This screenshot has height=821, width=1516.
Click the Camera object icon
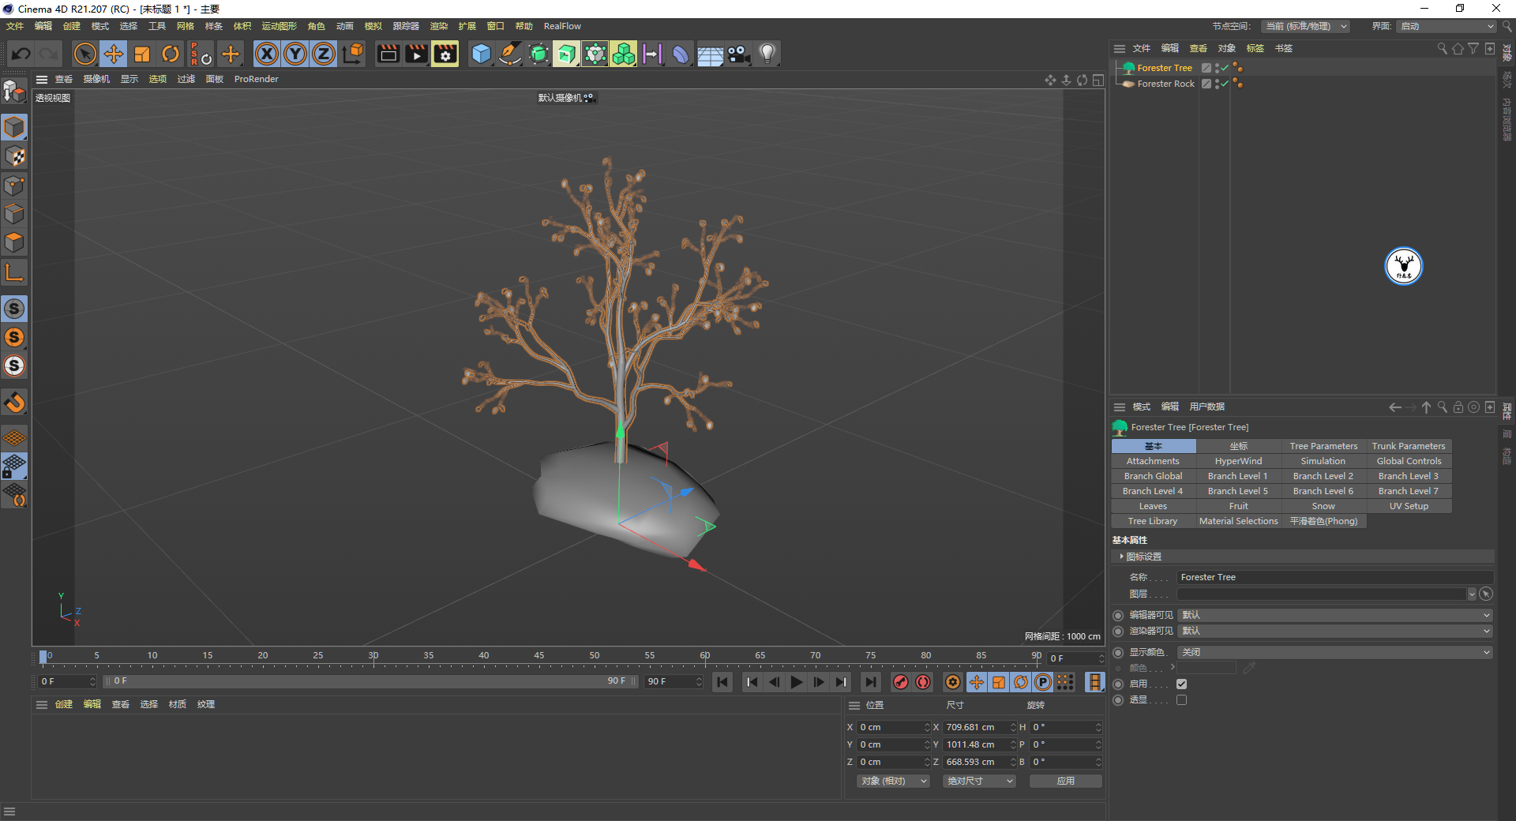738,54
